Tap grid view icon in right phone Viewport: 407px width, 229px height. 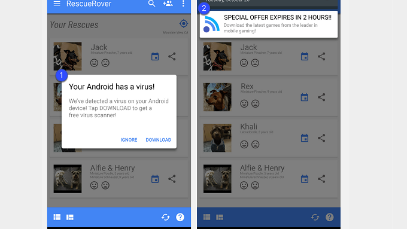pos(220,217)
